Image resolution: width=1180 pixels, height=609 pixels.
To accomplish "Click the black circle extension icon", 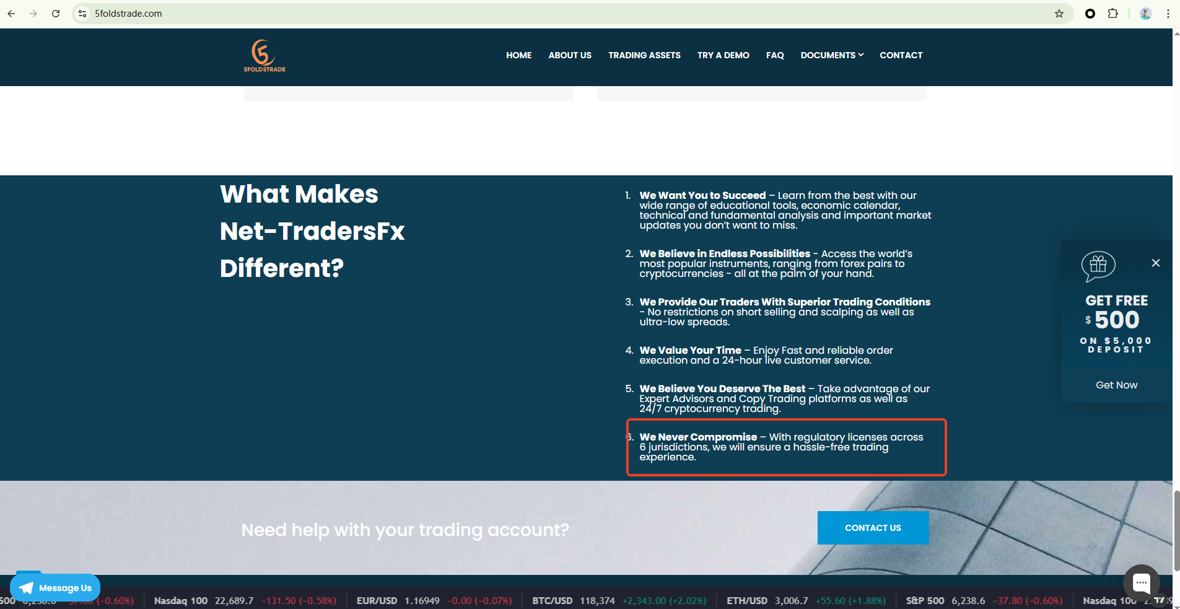I will pyautogui.click(x=1090, y=14).
